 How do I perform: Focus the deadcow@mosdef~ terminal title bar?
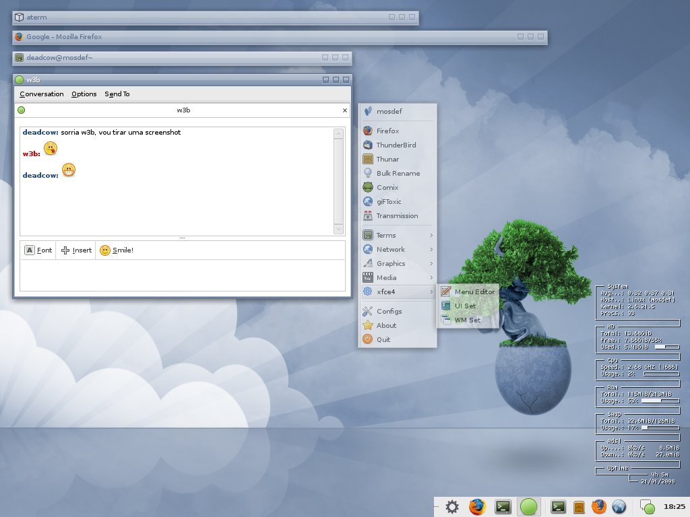pos(182,58)
